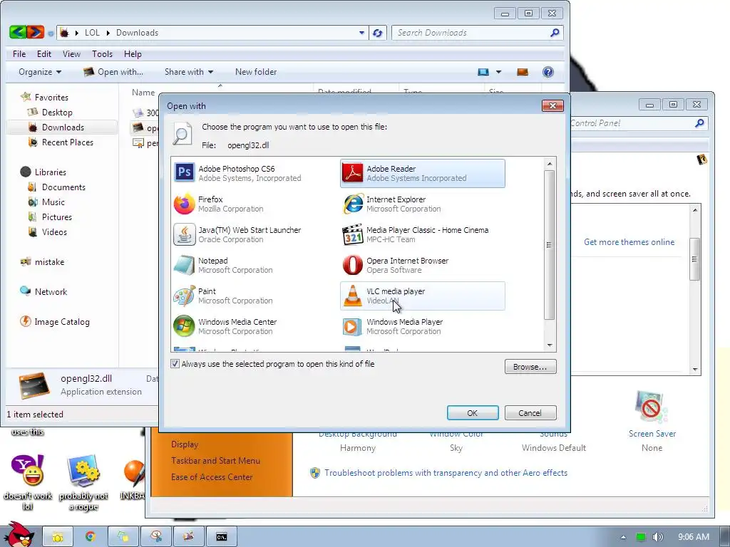Open Documents library in sidebar
Screen dimensions: 730x547
(x=63, y=187)
